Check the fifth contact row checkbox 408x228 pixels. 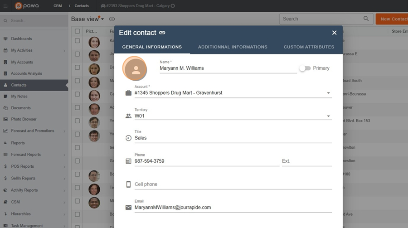pos(77,94)
